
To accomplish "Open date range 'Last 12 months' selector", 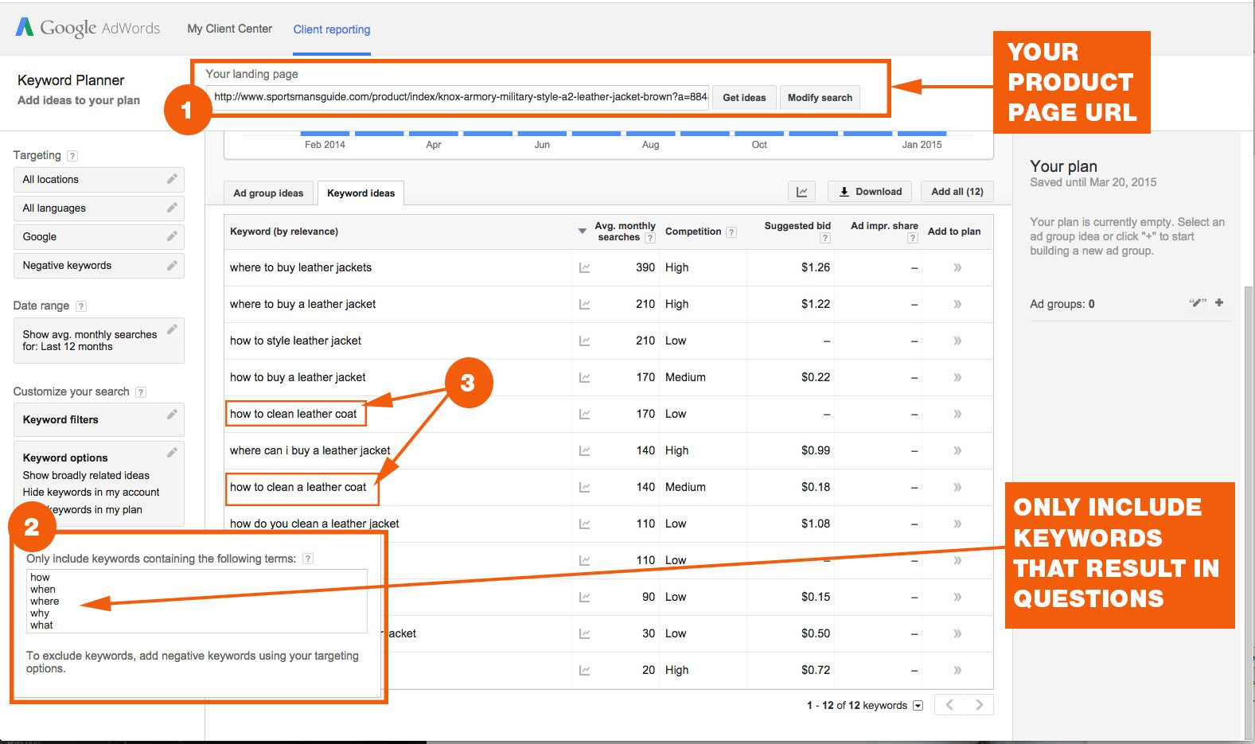I will (98, 341).
